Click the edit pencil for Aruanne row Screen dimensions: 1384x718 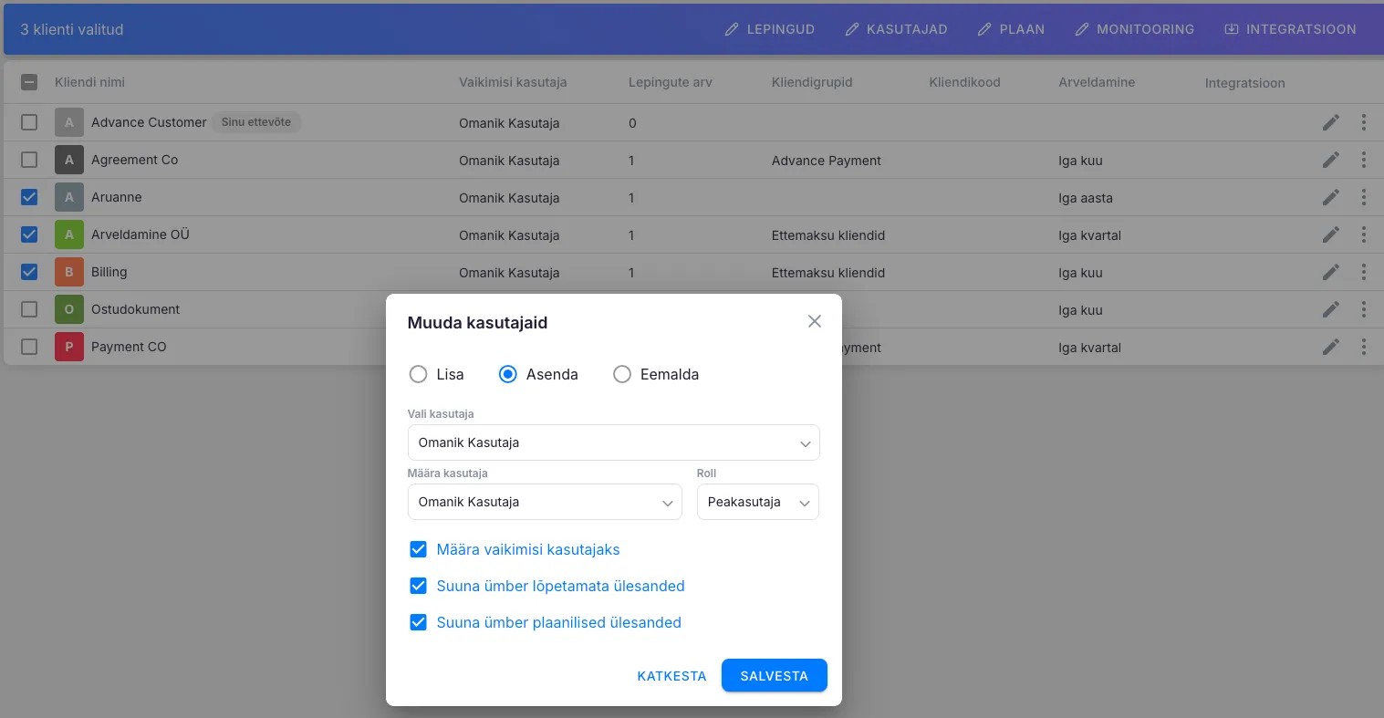point(1330,197)
